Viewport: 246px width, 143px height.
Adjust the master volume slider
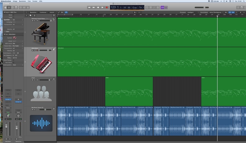202,7
